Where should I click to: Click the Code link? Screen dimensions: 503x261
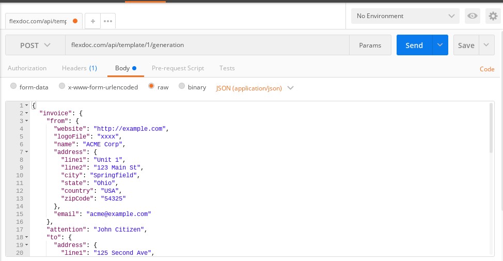(x=487, y=69)
